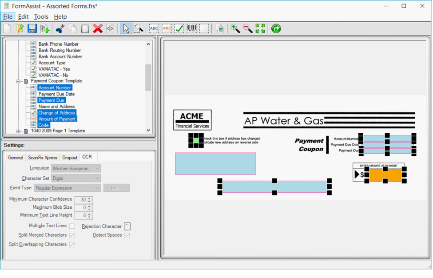
Task: Click the Edit... button beside Field Type
Action: [116, 188]
